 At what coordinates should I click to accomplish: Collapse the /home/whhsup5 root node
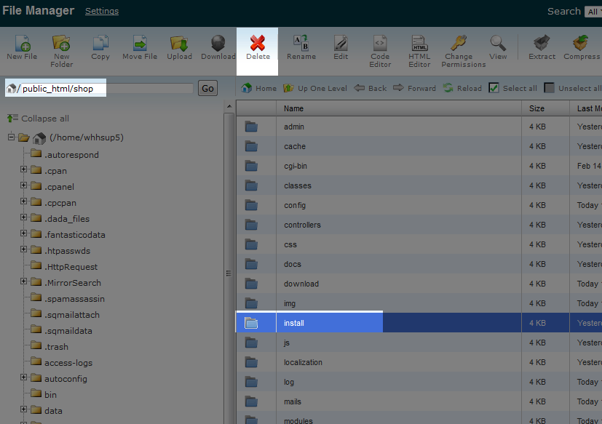click(x=12, y=137)
